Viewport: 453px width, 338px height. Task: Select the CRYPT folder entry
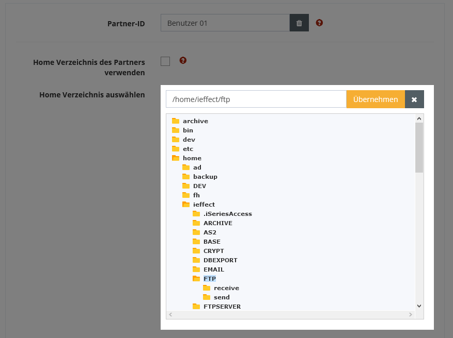coord(213,251)
